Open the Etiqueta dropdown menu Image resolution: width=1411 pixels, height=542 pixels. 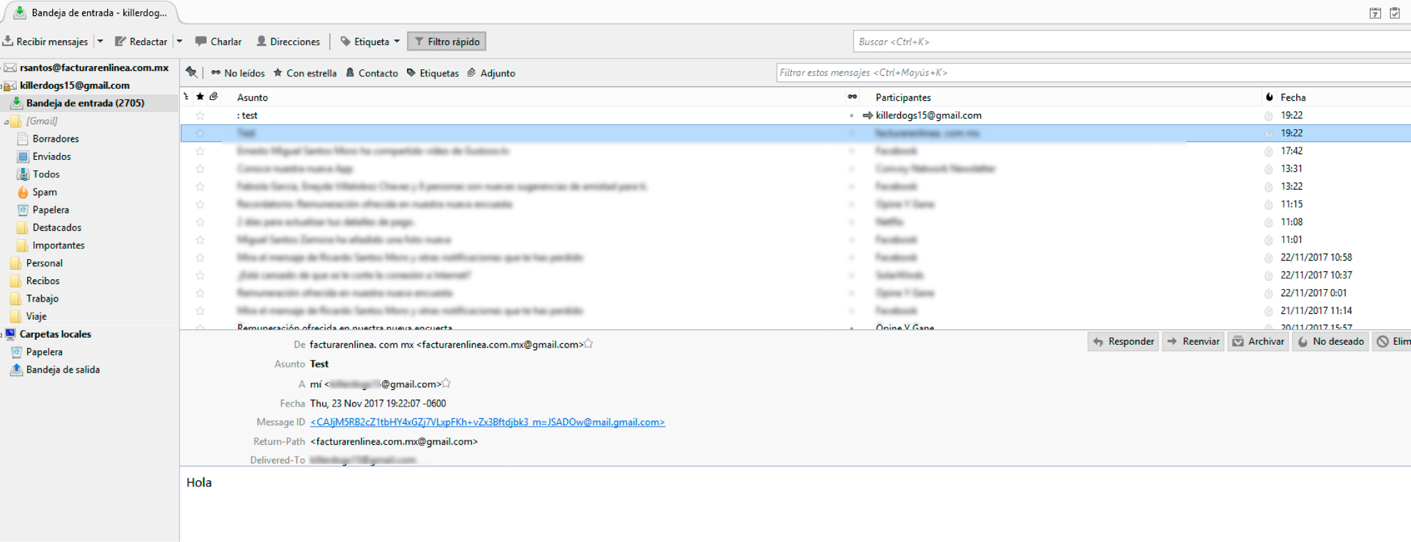click(370, 42)
